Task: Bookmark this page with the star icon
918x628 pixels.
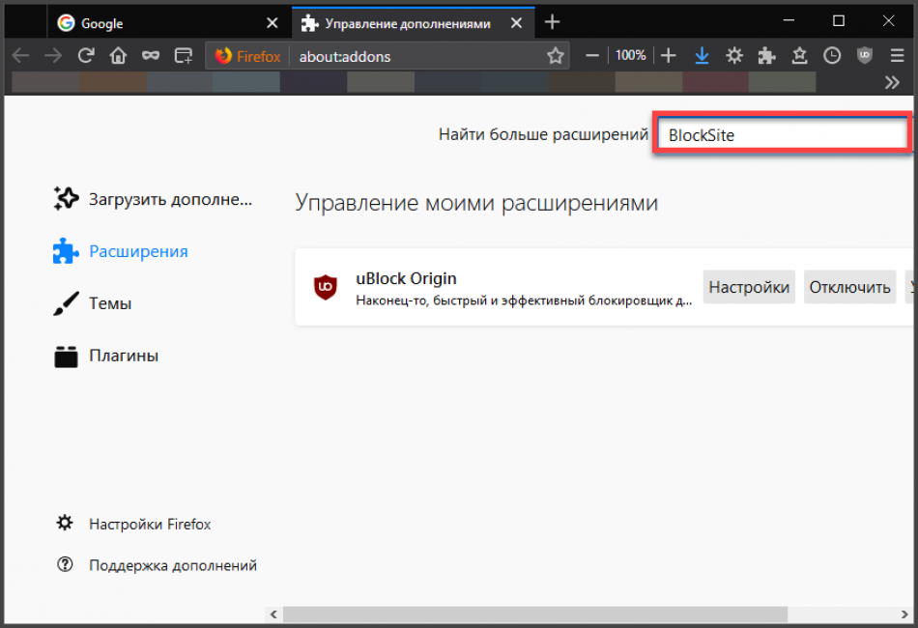Action: pyautogui.click(x=555, y=56)
